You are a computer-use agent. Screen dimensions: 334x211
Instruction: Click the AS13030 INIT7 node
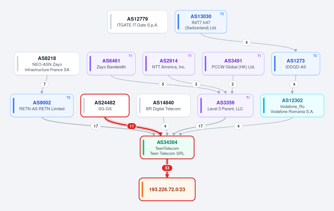point(201,22)
